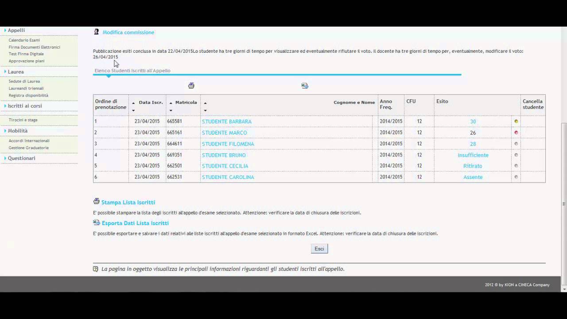Click the Excel export icon above the table
567x319 pixels.
pyautogui.click(x=305, y=86)
